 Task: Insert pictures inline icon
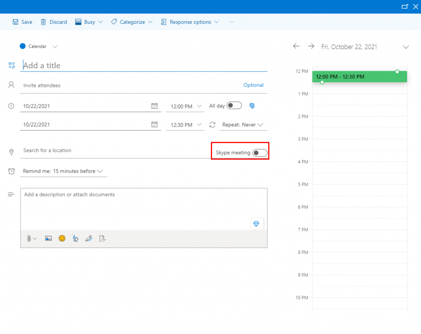[49, 238]
